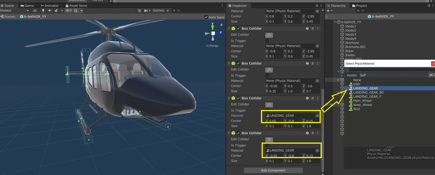This screenshot has width=435, height=175.
Task: Toggle 2D view mode in Scene toolbar
Action: 35,11
